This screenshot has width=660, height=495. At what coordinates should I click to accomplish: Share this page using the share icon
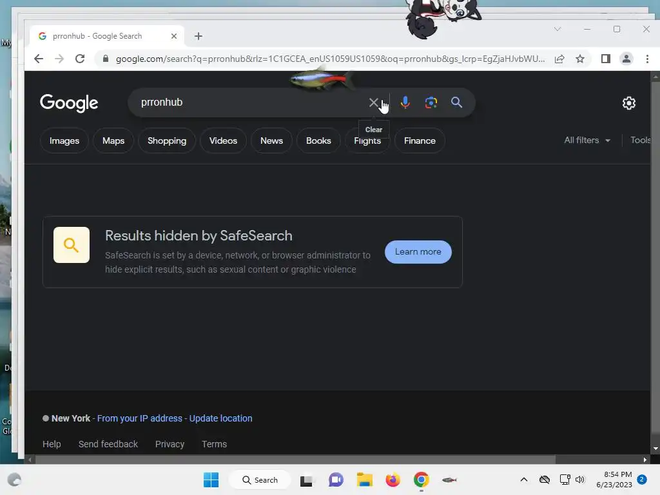(x=559, y=59)
